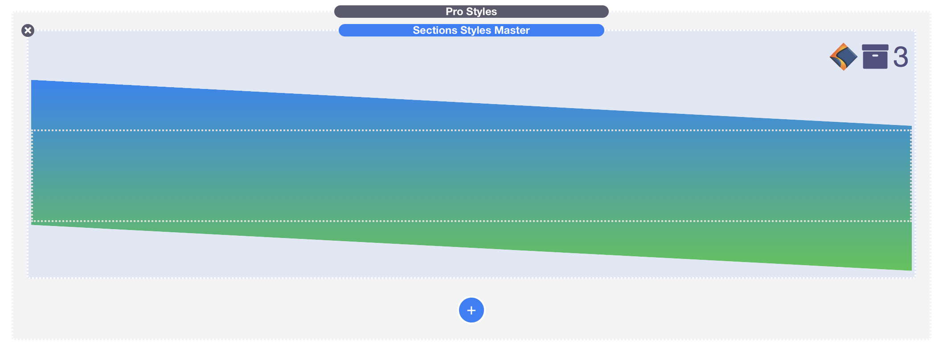Select the Pro Styles title bar

[x=471, y=12]
